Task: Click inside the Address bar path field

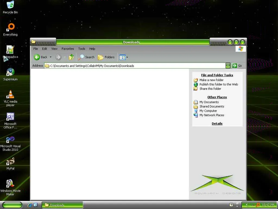Action: point(135,66)
